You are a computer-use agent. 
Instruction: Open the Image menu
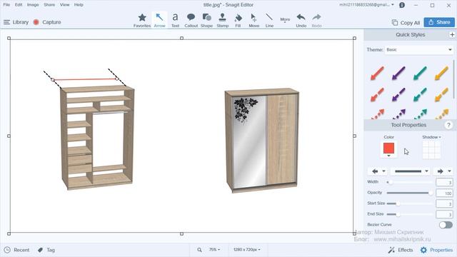tap(33, 5)
